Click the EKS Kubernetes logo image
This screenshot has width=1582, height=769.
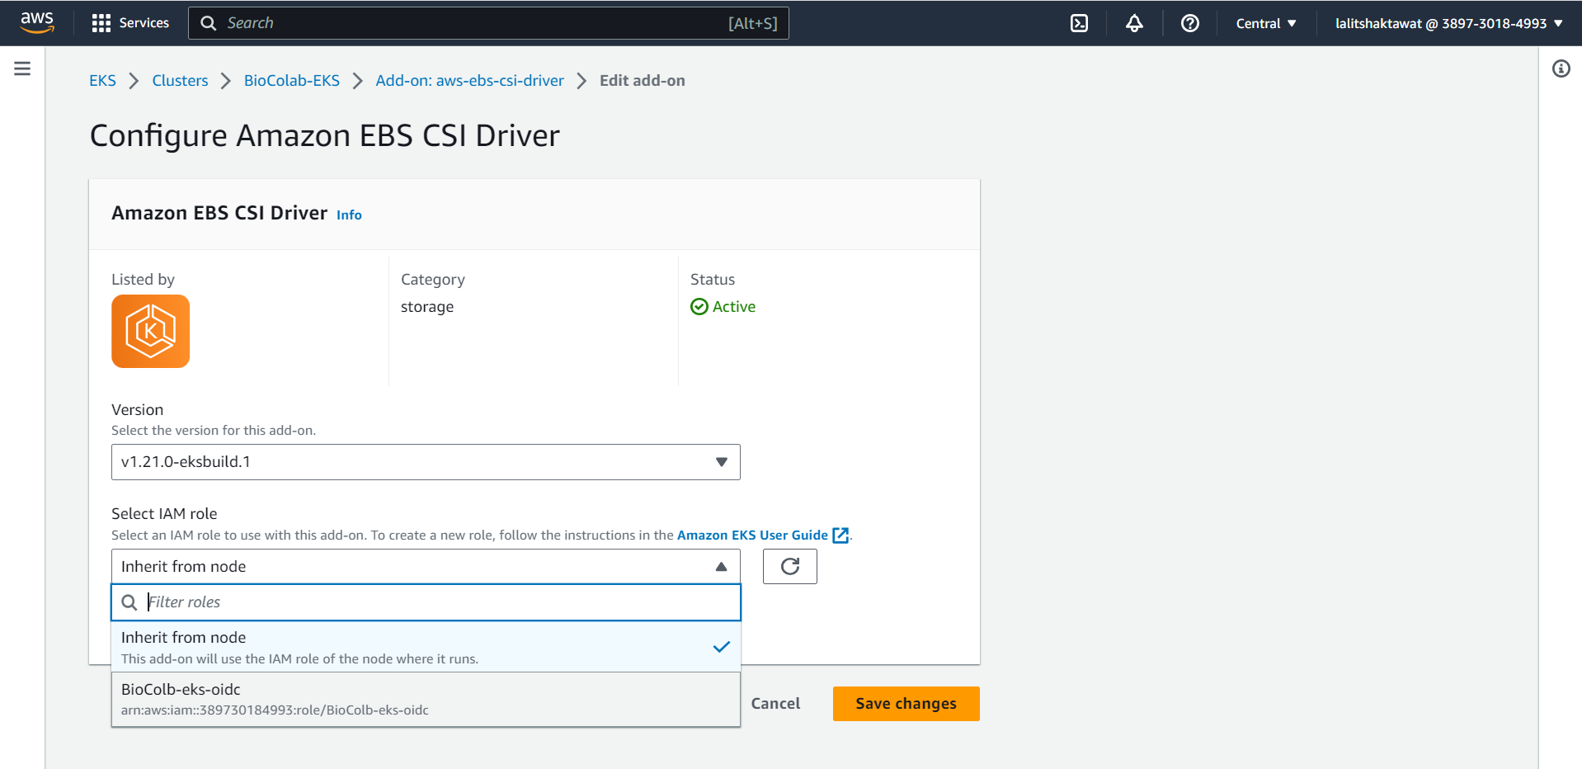pos(150,331)
